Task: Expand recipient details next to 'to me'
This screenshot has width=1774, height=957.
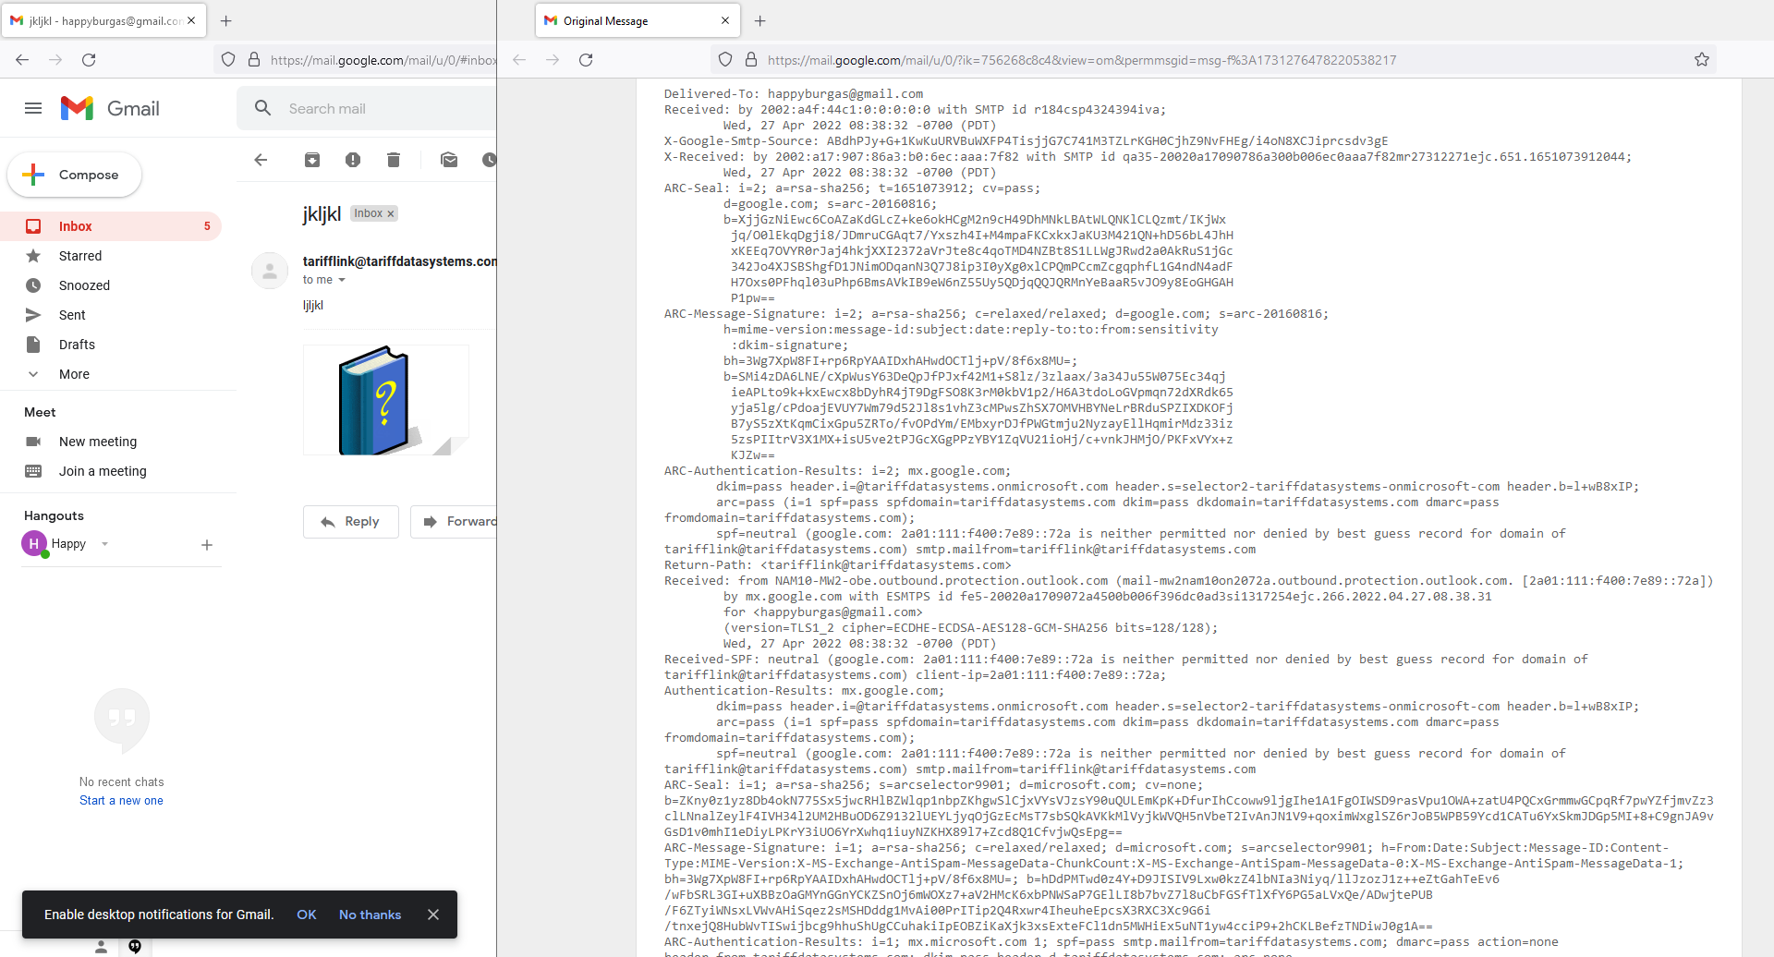Action: tap(342, 280)
